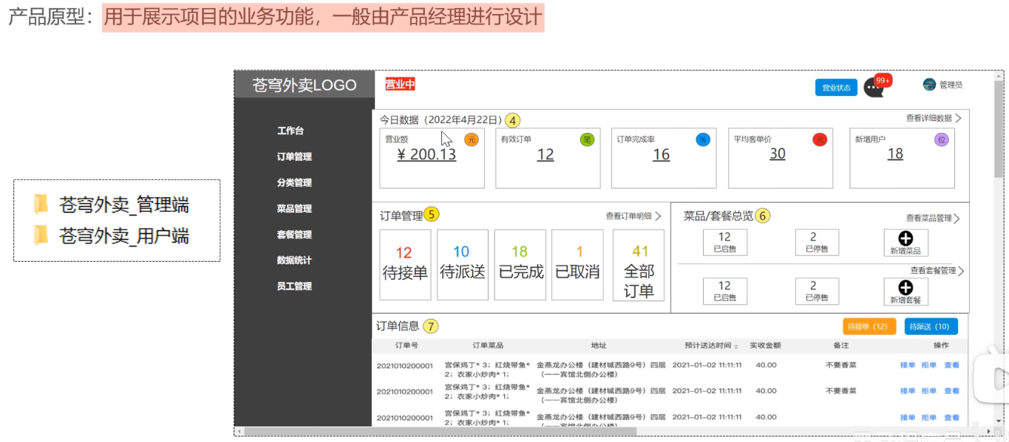Screen dimensions: 1009x442
Task: Open 员工管理 in the sidebar menu
Action: click(x=294, y=286)
